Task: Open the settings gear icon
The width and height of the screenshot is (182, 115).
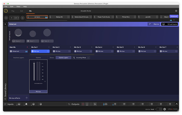Action: point(165,109)
